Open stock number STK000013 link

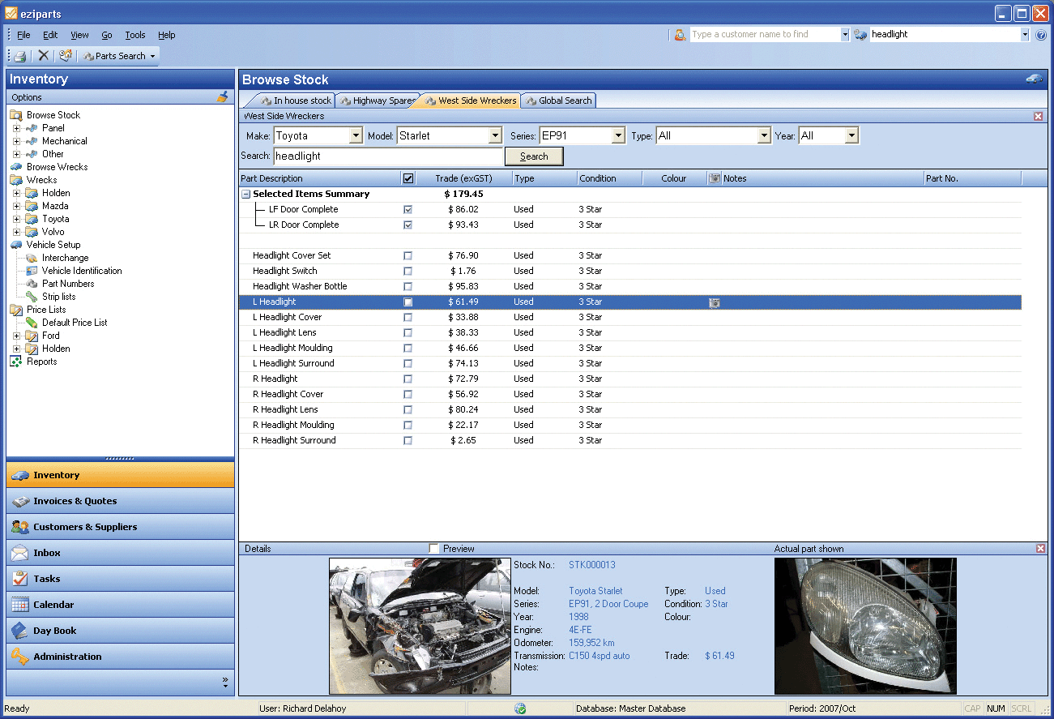point(592,565)
